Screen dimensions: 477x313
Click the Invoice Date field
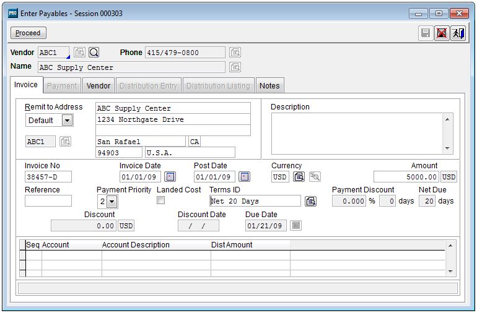pos(140,177)
